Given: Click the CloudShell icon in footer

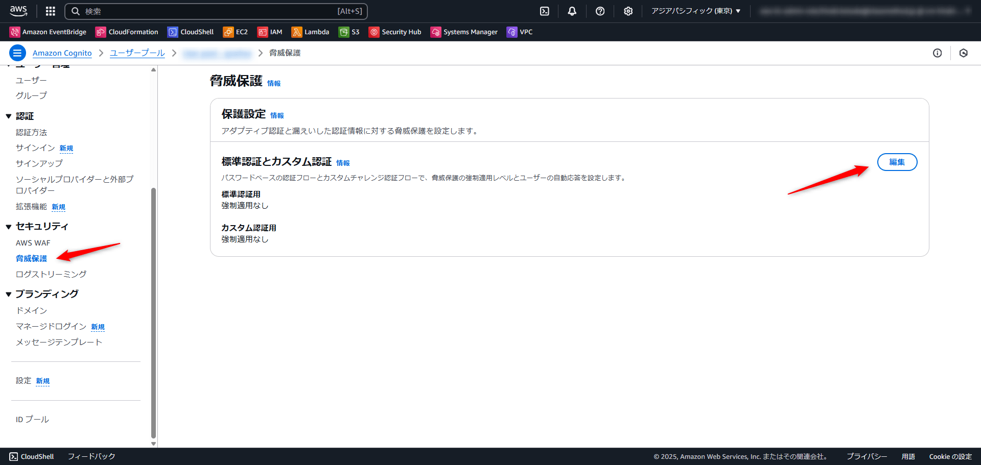Looking at the screenshot, I should pyautogui.click(x=14, y=457).
